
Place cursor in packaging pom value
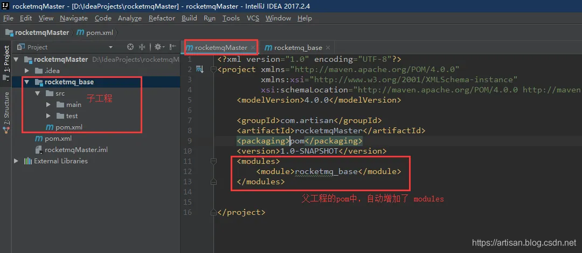point(297,141)
